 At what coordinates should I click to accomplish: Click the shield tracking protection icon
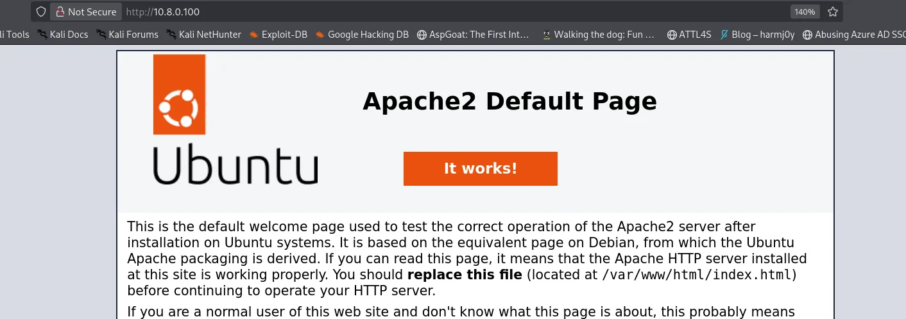pos(41,12)
